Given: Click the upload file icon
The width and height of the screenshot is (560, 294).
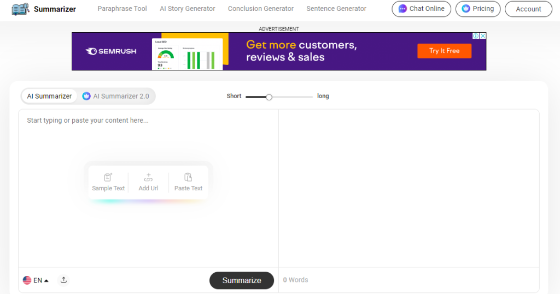Looking at the screenshot, I should point(63,280).
